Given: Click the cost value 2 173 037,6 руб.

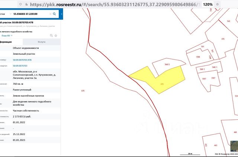Looking at the screenshot, I should tap(22, 116).
